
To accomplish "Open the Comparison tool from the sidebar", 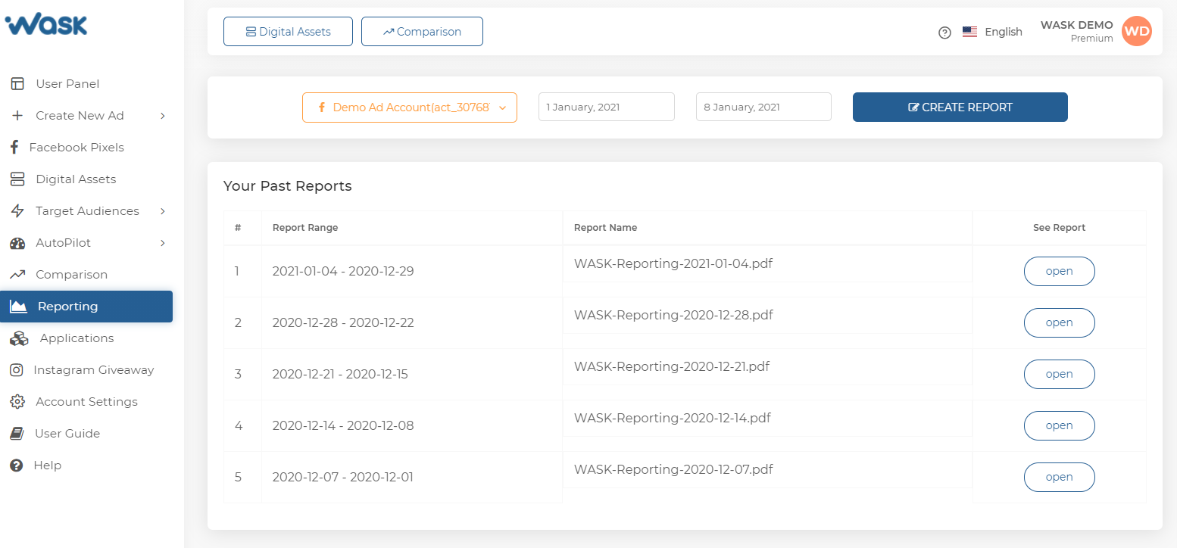I will [17, 274].
